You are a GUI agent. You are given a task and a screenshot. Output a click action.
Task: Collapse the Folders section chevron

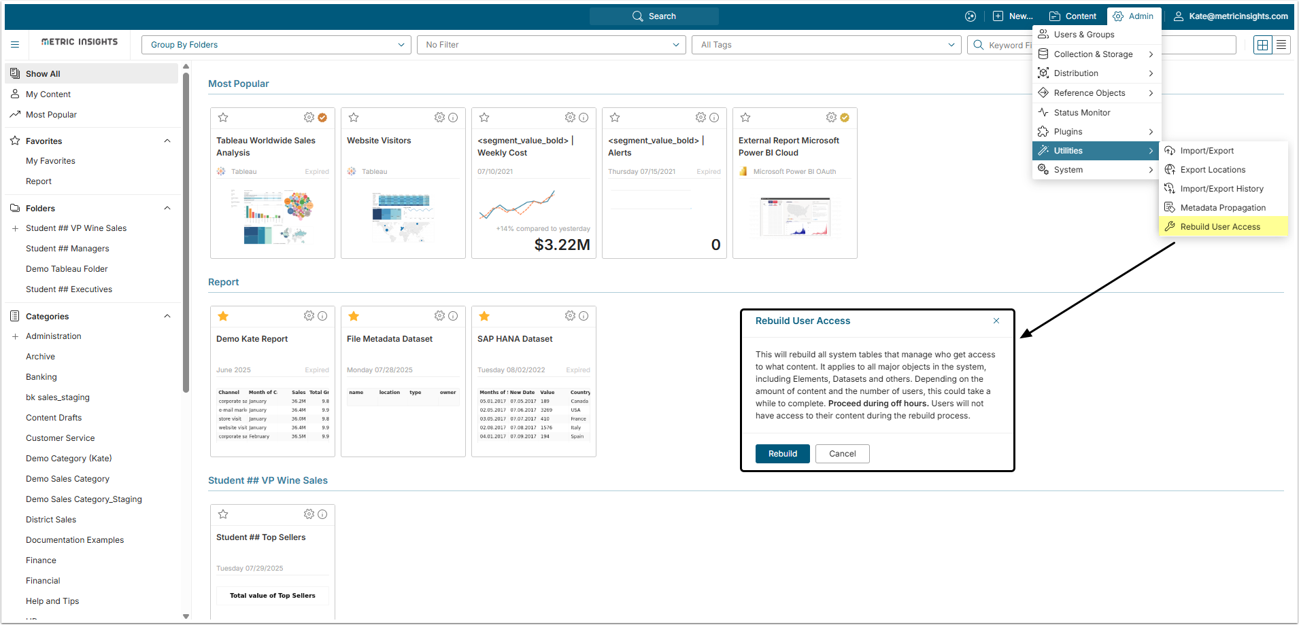pos(167,208)
